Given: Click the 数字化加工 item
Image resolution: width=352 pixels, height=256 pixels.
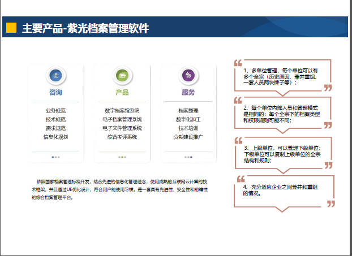Looking at the screenshot, I should click(188, 119).
